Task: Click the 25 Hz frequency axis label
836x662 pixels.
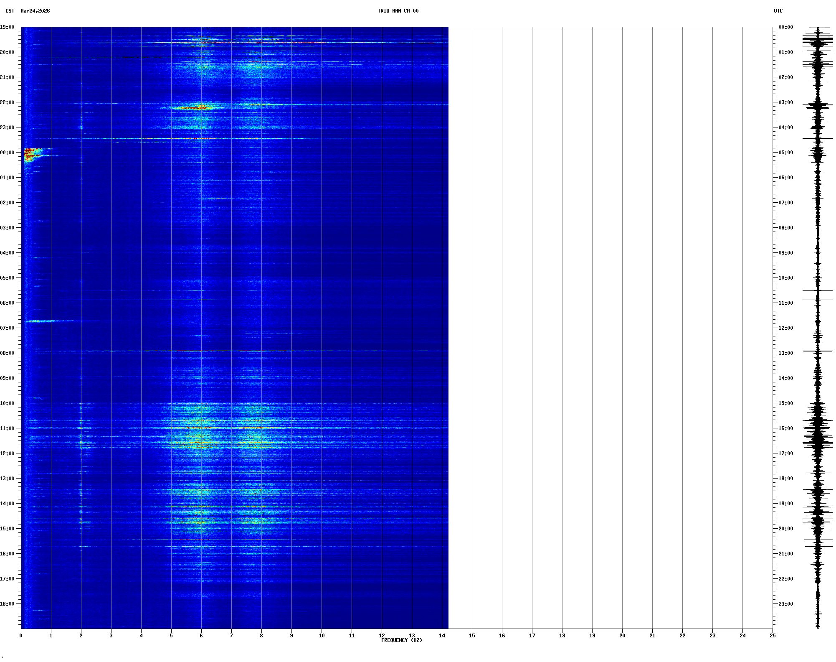Action: coord(773,636)
